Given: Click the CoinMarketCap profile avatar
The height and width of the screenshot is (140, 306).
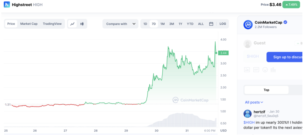Looking at the screenshot, I should 248,24.
